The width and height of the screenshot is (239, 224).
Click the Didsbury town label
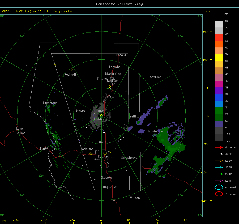click(x=100, y=119)
